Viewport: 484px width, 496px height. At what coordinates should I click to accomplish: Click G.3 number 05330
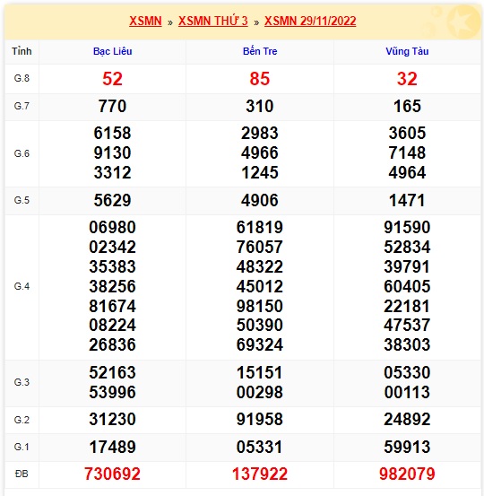[407, 372]
